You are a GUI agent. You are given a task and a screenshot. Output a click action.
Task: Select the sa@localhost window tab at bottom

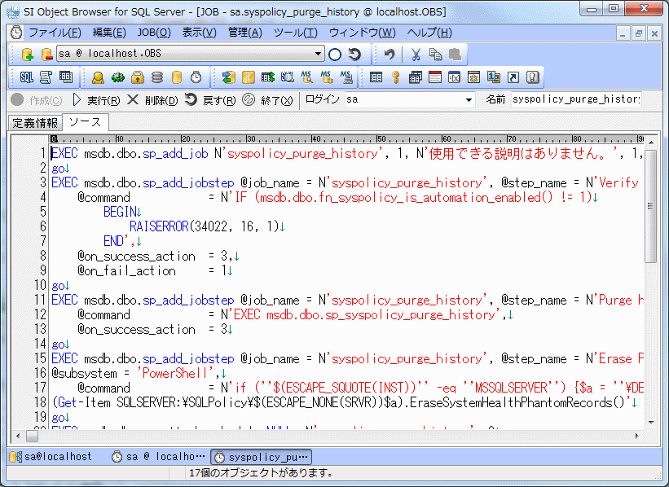click(x=51, y=457)
